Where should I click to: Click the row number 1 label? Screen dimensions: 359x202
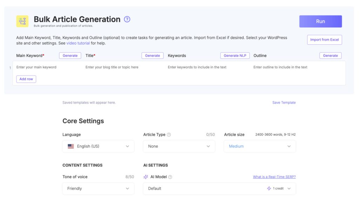tap(10, 68)
